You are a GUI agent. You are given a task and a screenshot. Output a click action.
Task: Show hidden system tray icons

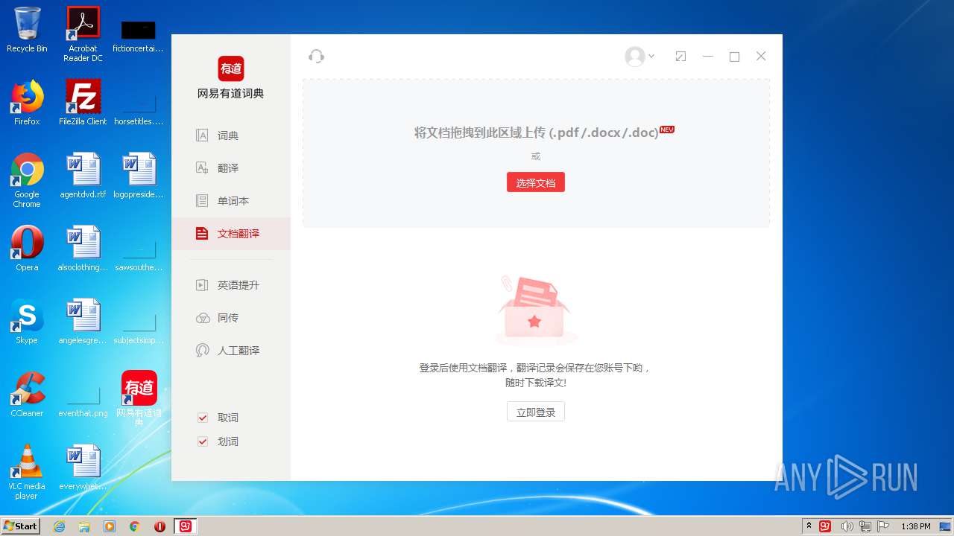pyautogui.click(x=809, y=526)
